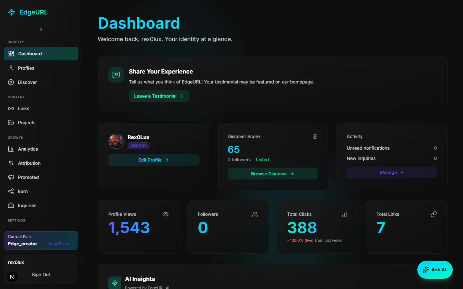
Task: Open Inquiries page label
Action: click(27, 206)
